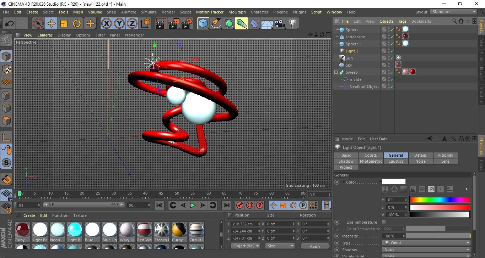Select Polygons mode icon
This screenshot has height=258, width=485.
point(6,121)
